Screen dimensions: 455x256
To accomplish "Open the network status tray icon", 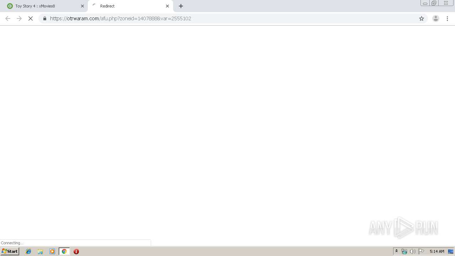I will point(404,251).
